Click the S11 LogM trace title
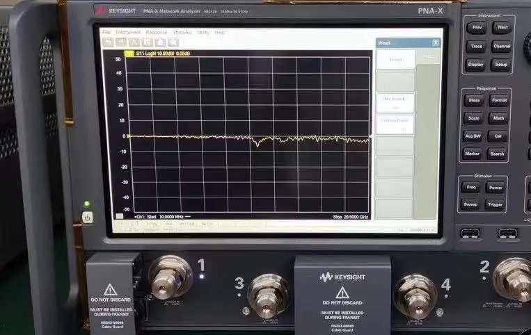 [163, 54]
